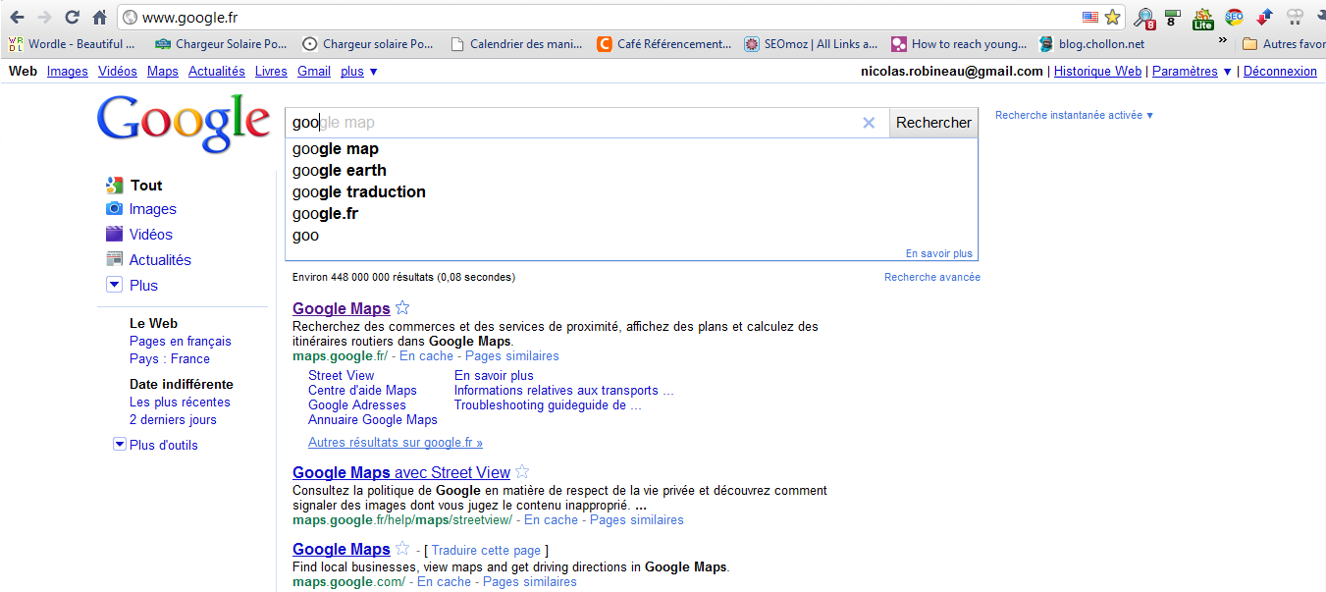The image size is (1326, 592).
Task: Open Gmail in the top navigation bar
Action: 314,72
